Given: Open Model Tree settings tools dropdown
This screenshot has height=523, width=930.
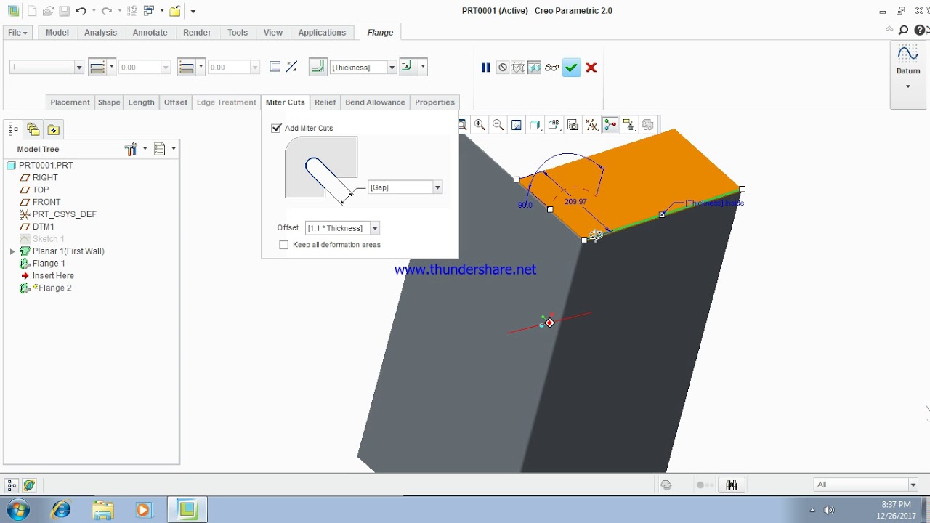Looking at the screenshot, I should tap(136, 149).
